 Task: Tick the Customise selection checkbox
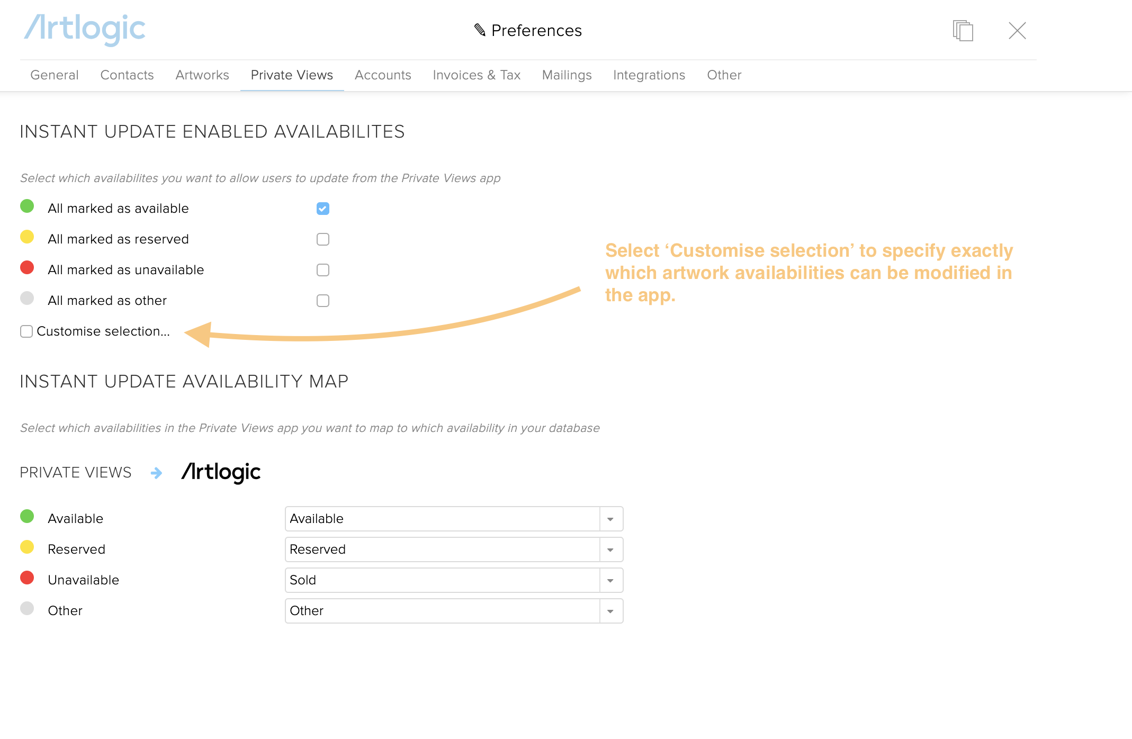[26, 331]
